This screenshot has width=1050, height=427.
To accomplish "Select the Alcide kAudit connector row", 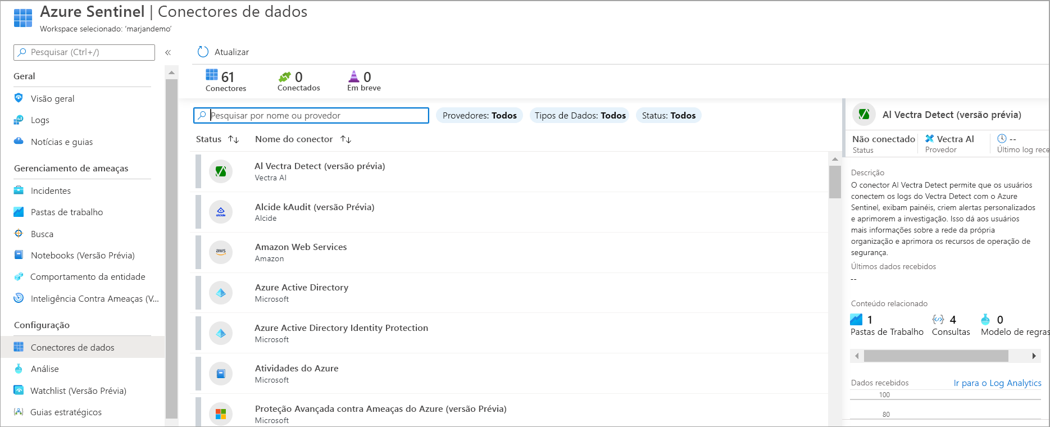I will tap(512, 212).
